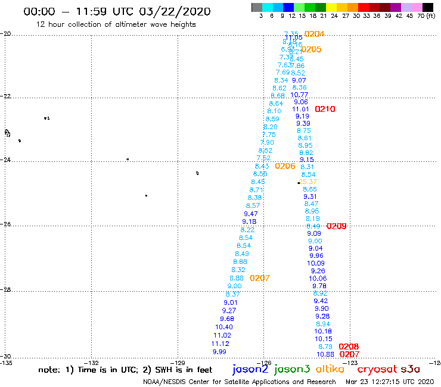Click the -129 longitude axis label

(178, 363)
